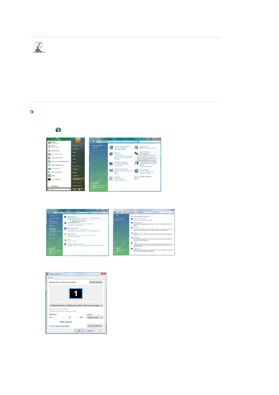The height and width of the screenshot is (395, 279).
Task: Click Apply in Display Settings
Action: [100, 331]
